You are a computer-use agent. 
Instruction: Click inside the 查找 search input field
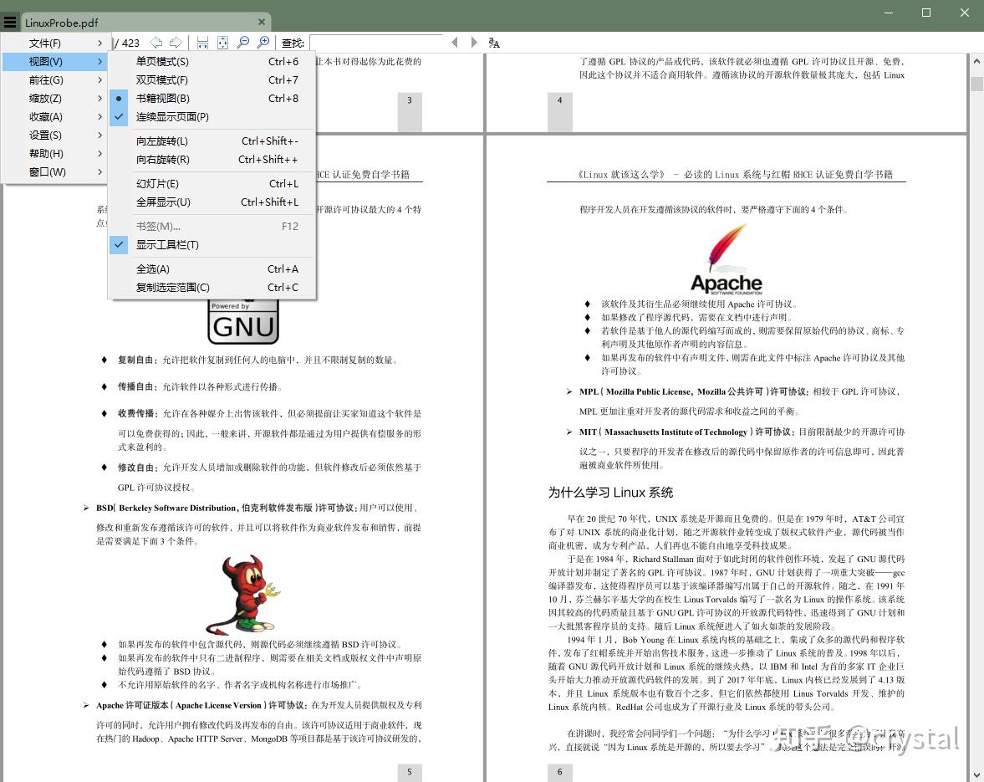tap(376, 43)
